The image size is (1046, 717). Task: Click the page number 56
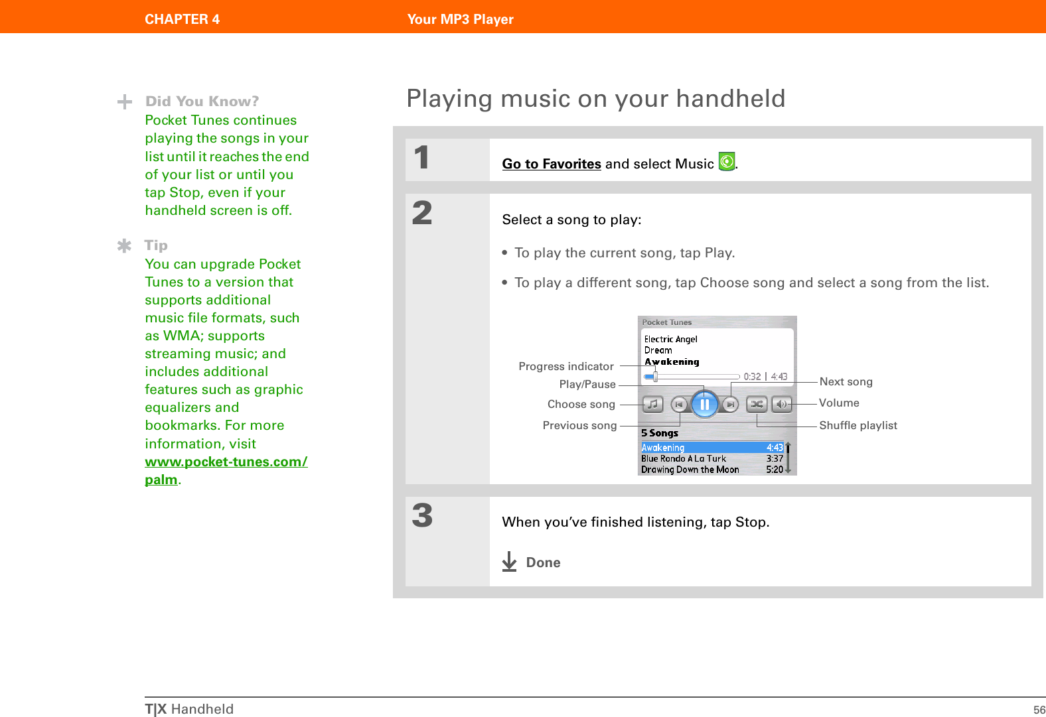tap(1039, 710)
